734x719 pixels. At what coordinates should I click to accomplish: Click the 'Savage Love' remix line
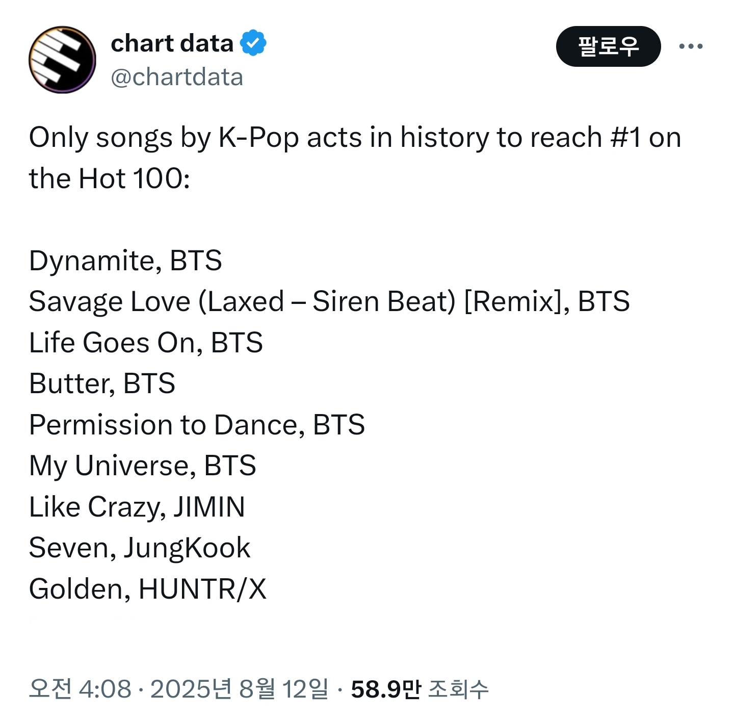(329, 301)
